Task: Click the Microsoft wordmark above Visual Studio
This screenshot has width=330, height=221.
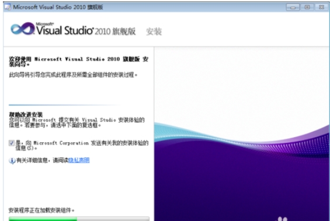Action: tap(44, 24)
